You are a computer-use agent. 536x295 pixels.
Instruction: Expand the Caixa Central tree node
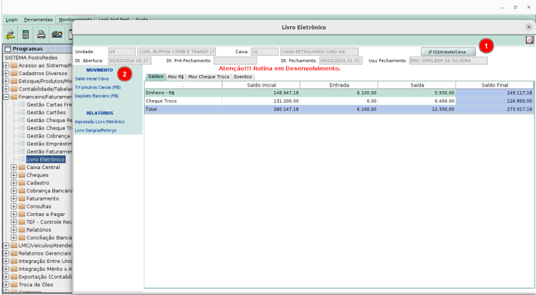click(x=13, y=167)
